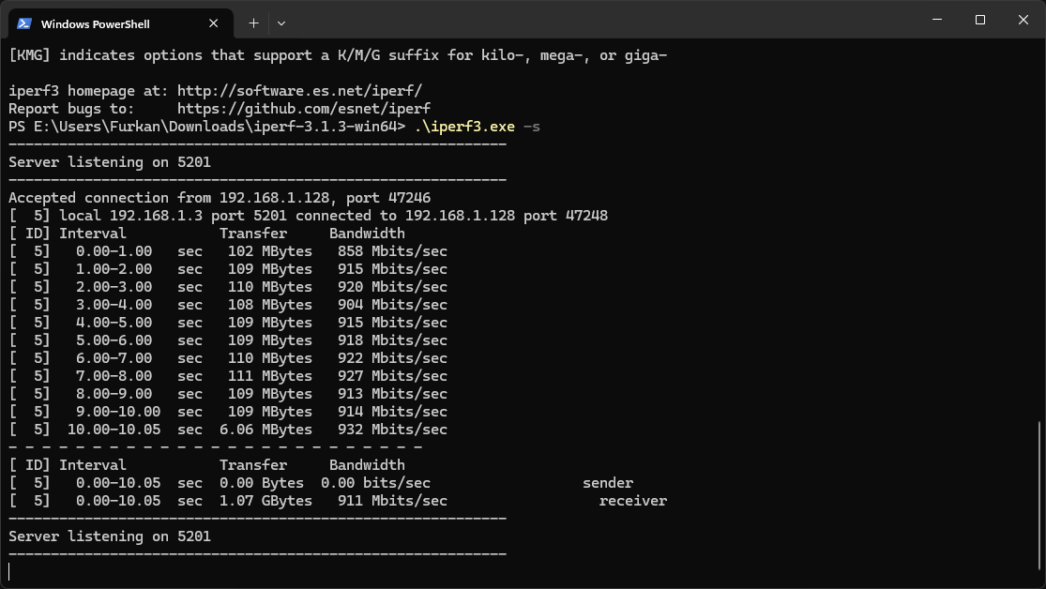Click the 922 Mbits/sec bandwidth value
The image size is (1046, 589).
point(392,358)
